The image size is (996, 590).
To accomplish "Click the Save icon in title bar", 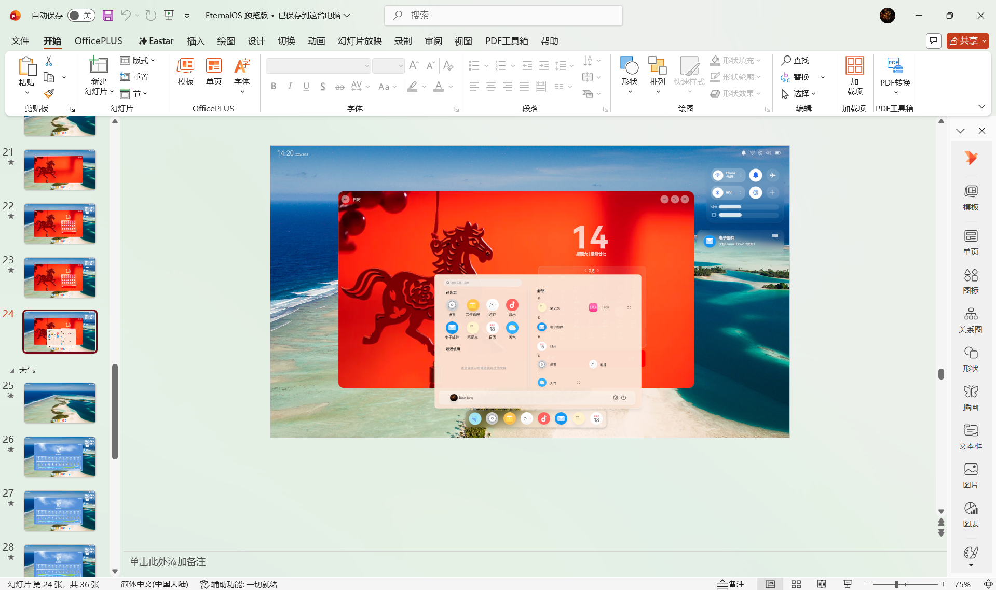I will point(108,16).
